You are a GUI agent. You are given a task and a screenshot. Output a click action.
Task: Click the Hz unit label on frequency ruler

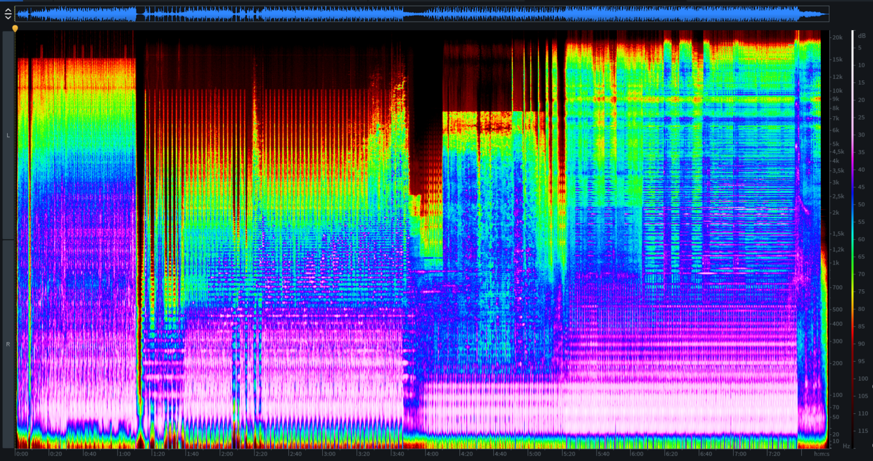click(x=846, y=446)
